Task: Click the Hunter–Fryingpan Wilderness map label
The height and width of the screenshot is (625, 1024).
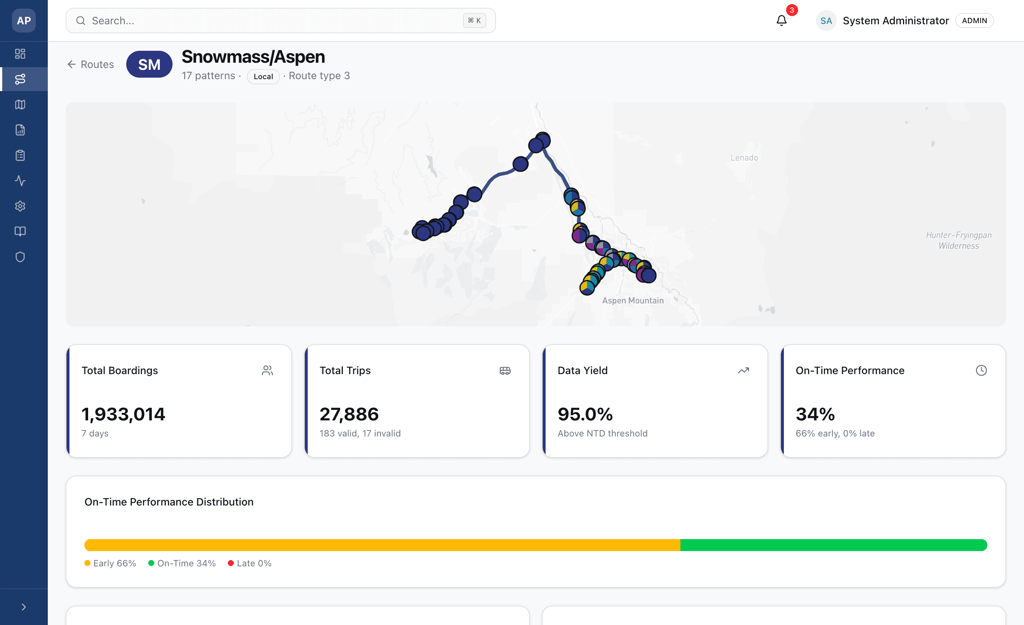Action: 958,240
